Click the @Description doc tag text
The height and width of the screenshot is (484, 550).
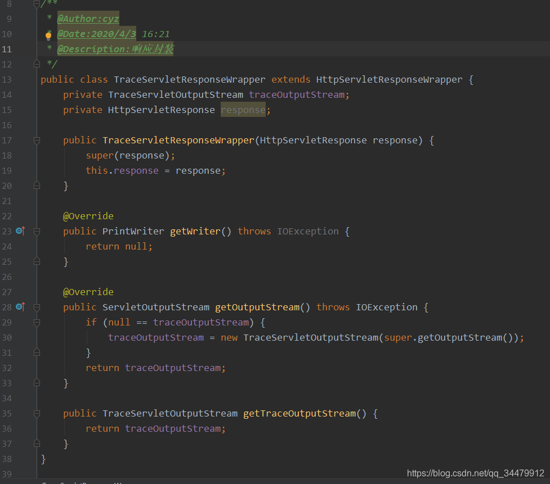pyautogui.click(x=115, y=49)
